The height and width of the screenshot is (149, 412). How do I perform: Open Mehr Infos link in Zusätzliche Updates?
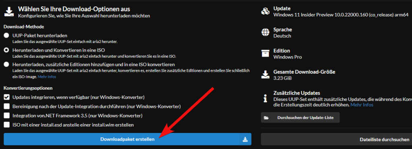pos(362,105)
